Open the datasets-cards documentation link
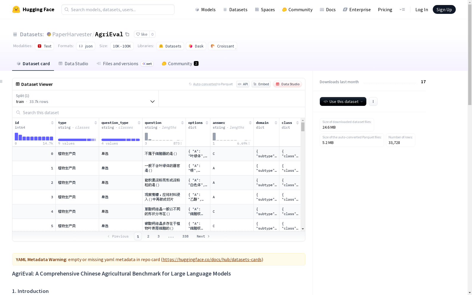The height and width of the screenshot is (295, 472). [212, 260]
